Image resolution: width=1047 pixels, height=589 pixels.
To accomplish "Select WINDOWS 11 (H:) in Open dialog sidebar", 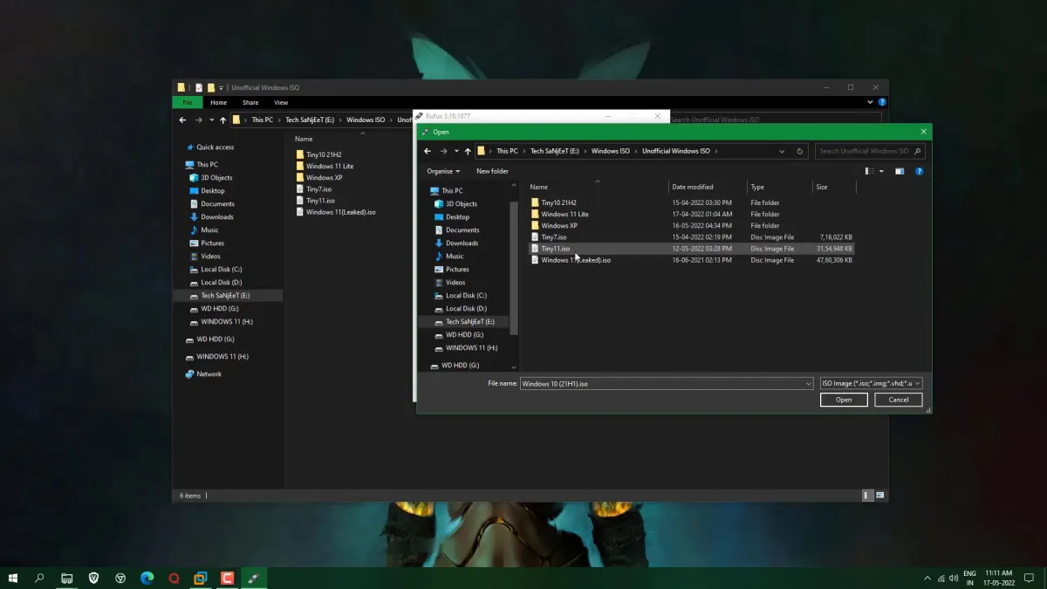I will 471,347.
